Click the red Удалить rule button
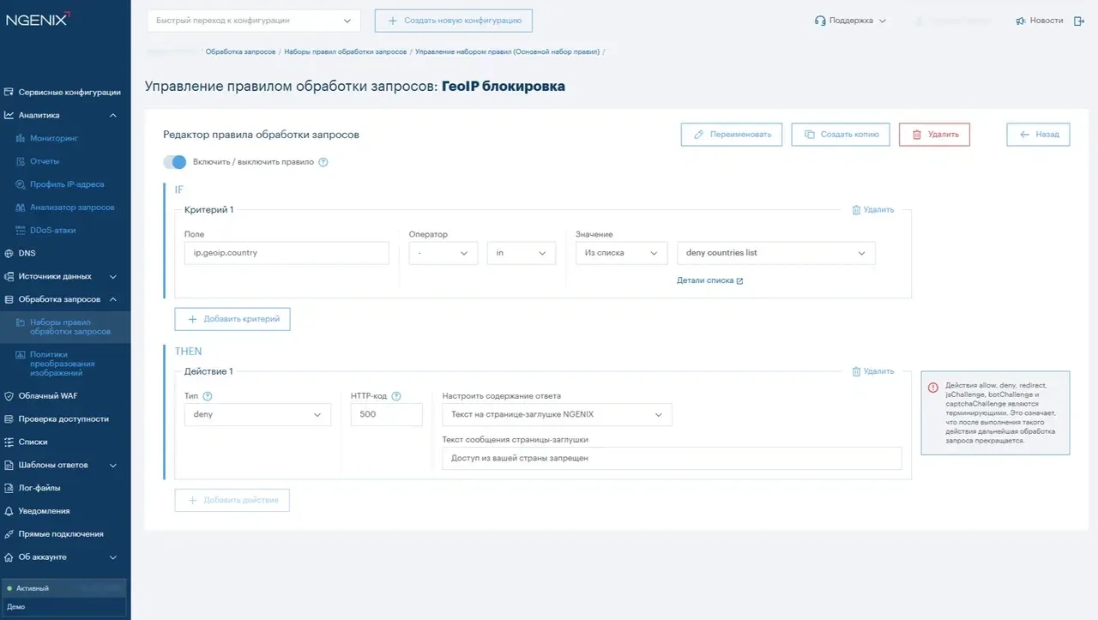Viewport: 1098px width, 620px height. (934, 135)
